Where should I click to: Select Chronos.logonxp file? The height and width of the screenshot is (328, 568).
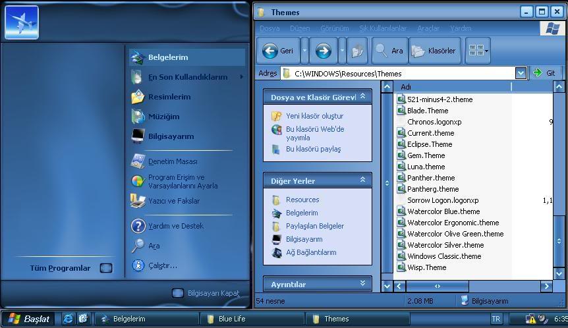pyautogui.click(x=429, y=122)
